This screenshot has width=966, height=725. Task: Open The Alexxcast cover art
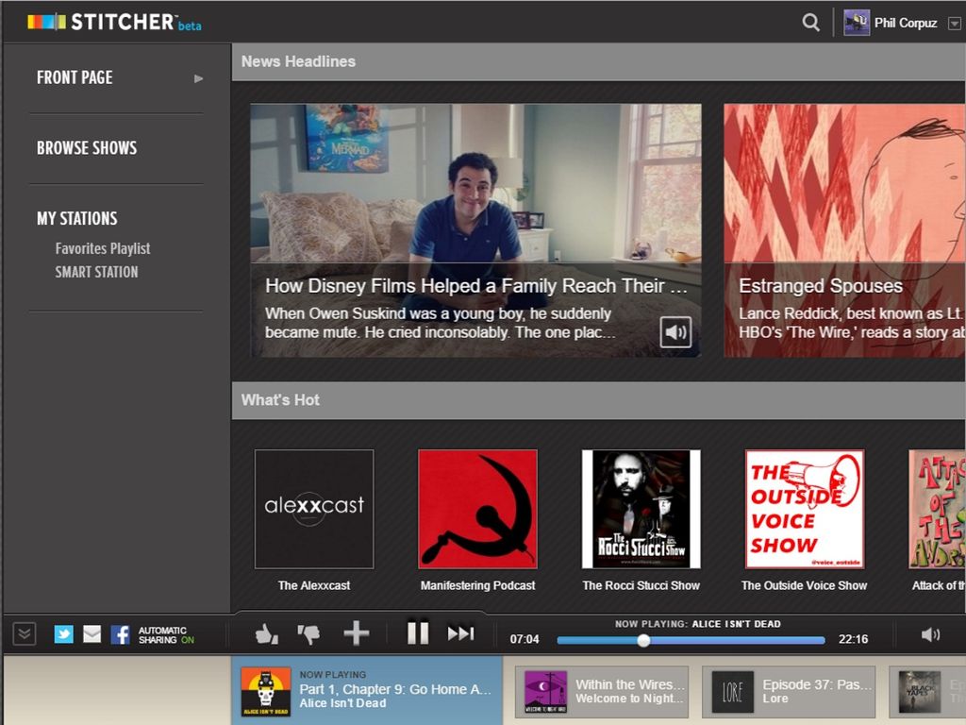(x=314, y=509)
